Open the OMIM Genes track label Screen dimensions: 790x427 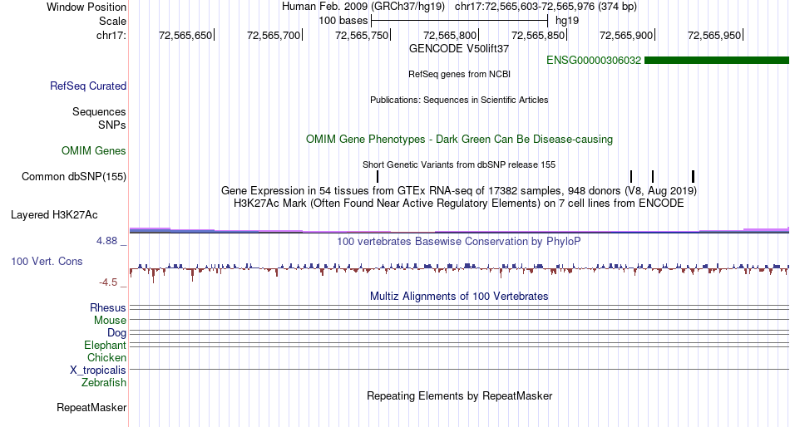click(x=94, y=150)
